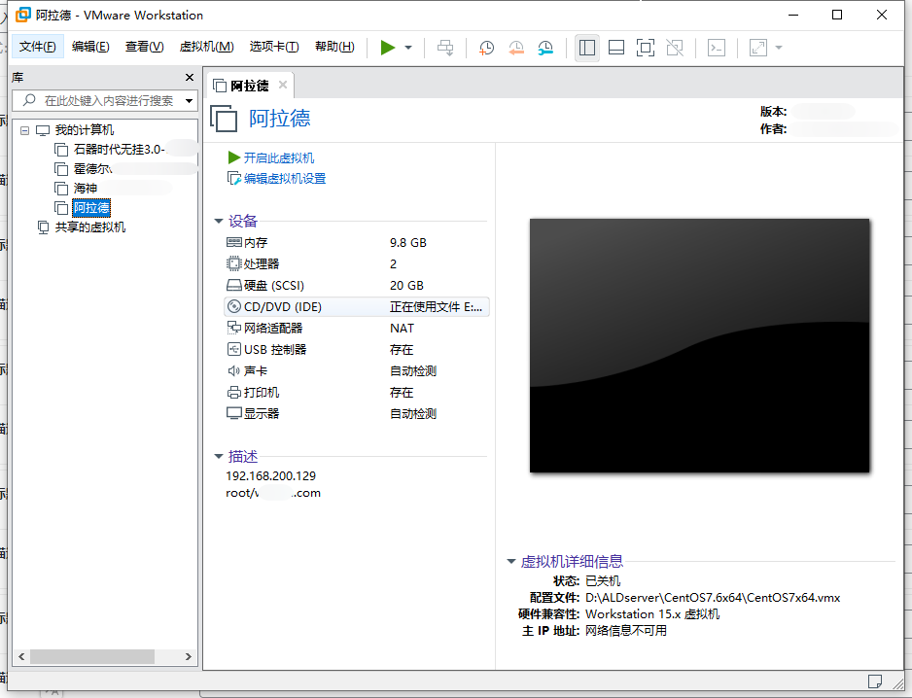Open the 帮助(H) menu
This screenshot has width=912, height=698.
[334, 47]
